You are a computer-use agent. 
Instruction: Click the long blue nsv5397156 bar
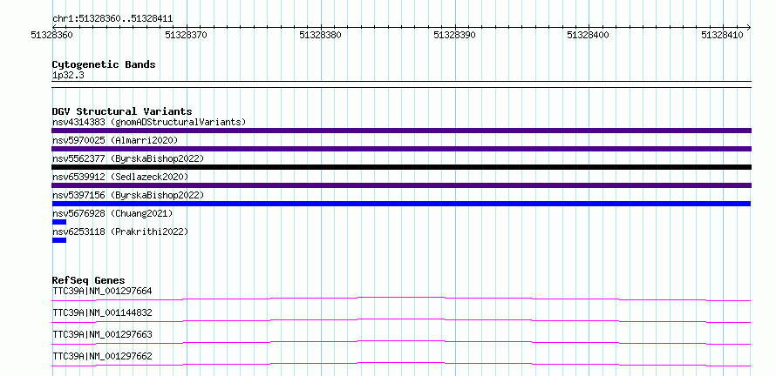point(401,204)
